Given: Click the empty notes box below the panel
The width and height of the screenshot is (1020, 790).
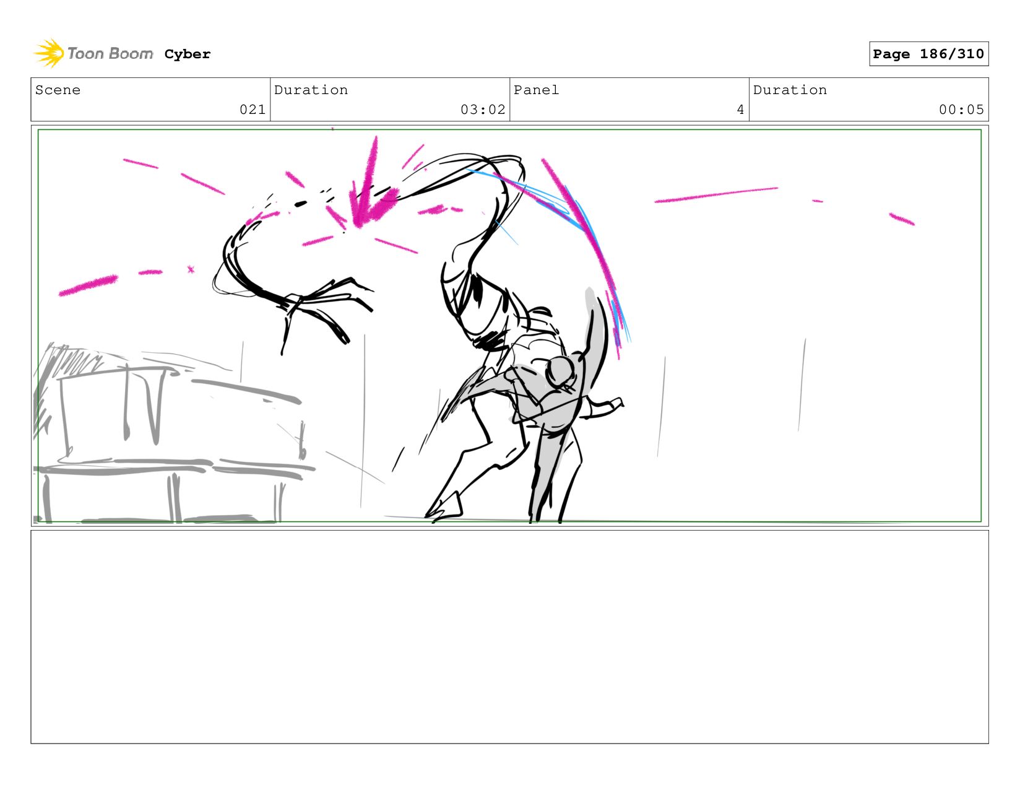Looking at the screenshot, I should [509, 637].
